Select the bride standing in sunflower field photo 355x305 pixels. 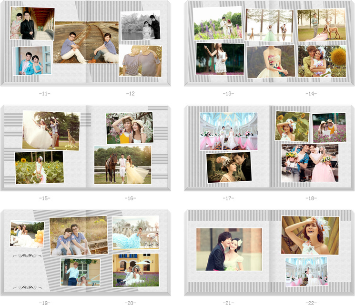(x=39, y=167)
